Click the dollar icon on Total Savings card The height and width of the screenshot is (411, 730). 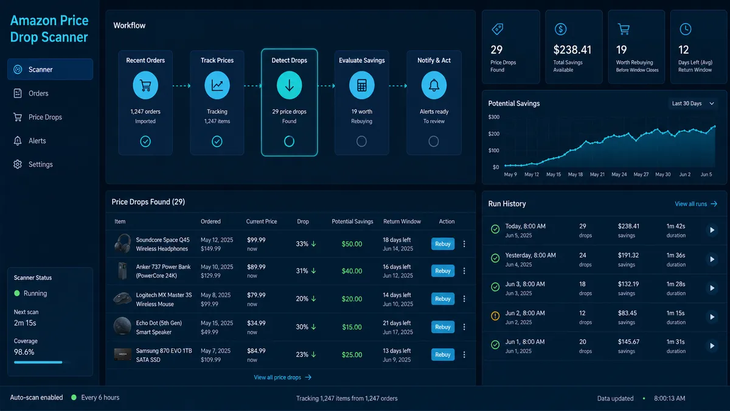tap(560, 29)
